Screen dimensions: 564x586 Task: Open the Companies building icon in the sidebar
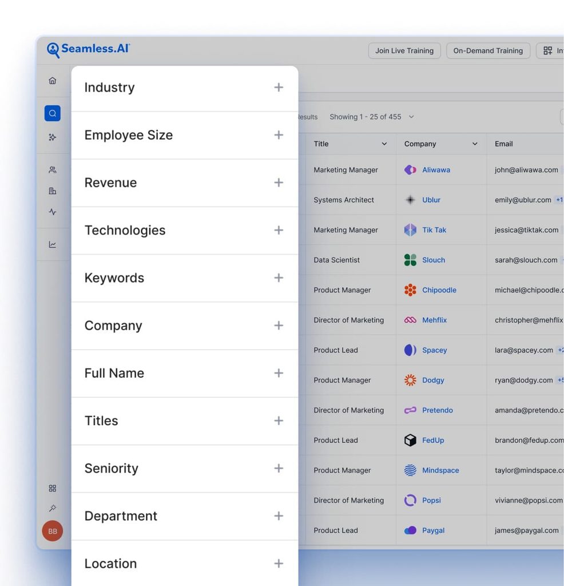point(52,191)
